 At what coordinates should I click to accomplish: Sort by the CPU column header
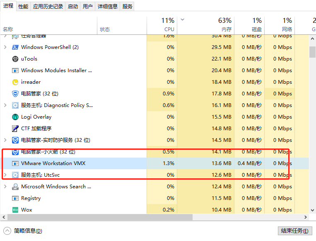point(162,26)
